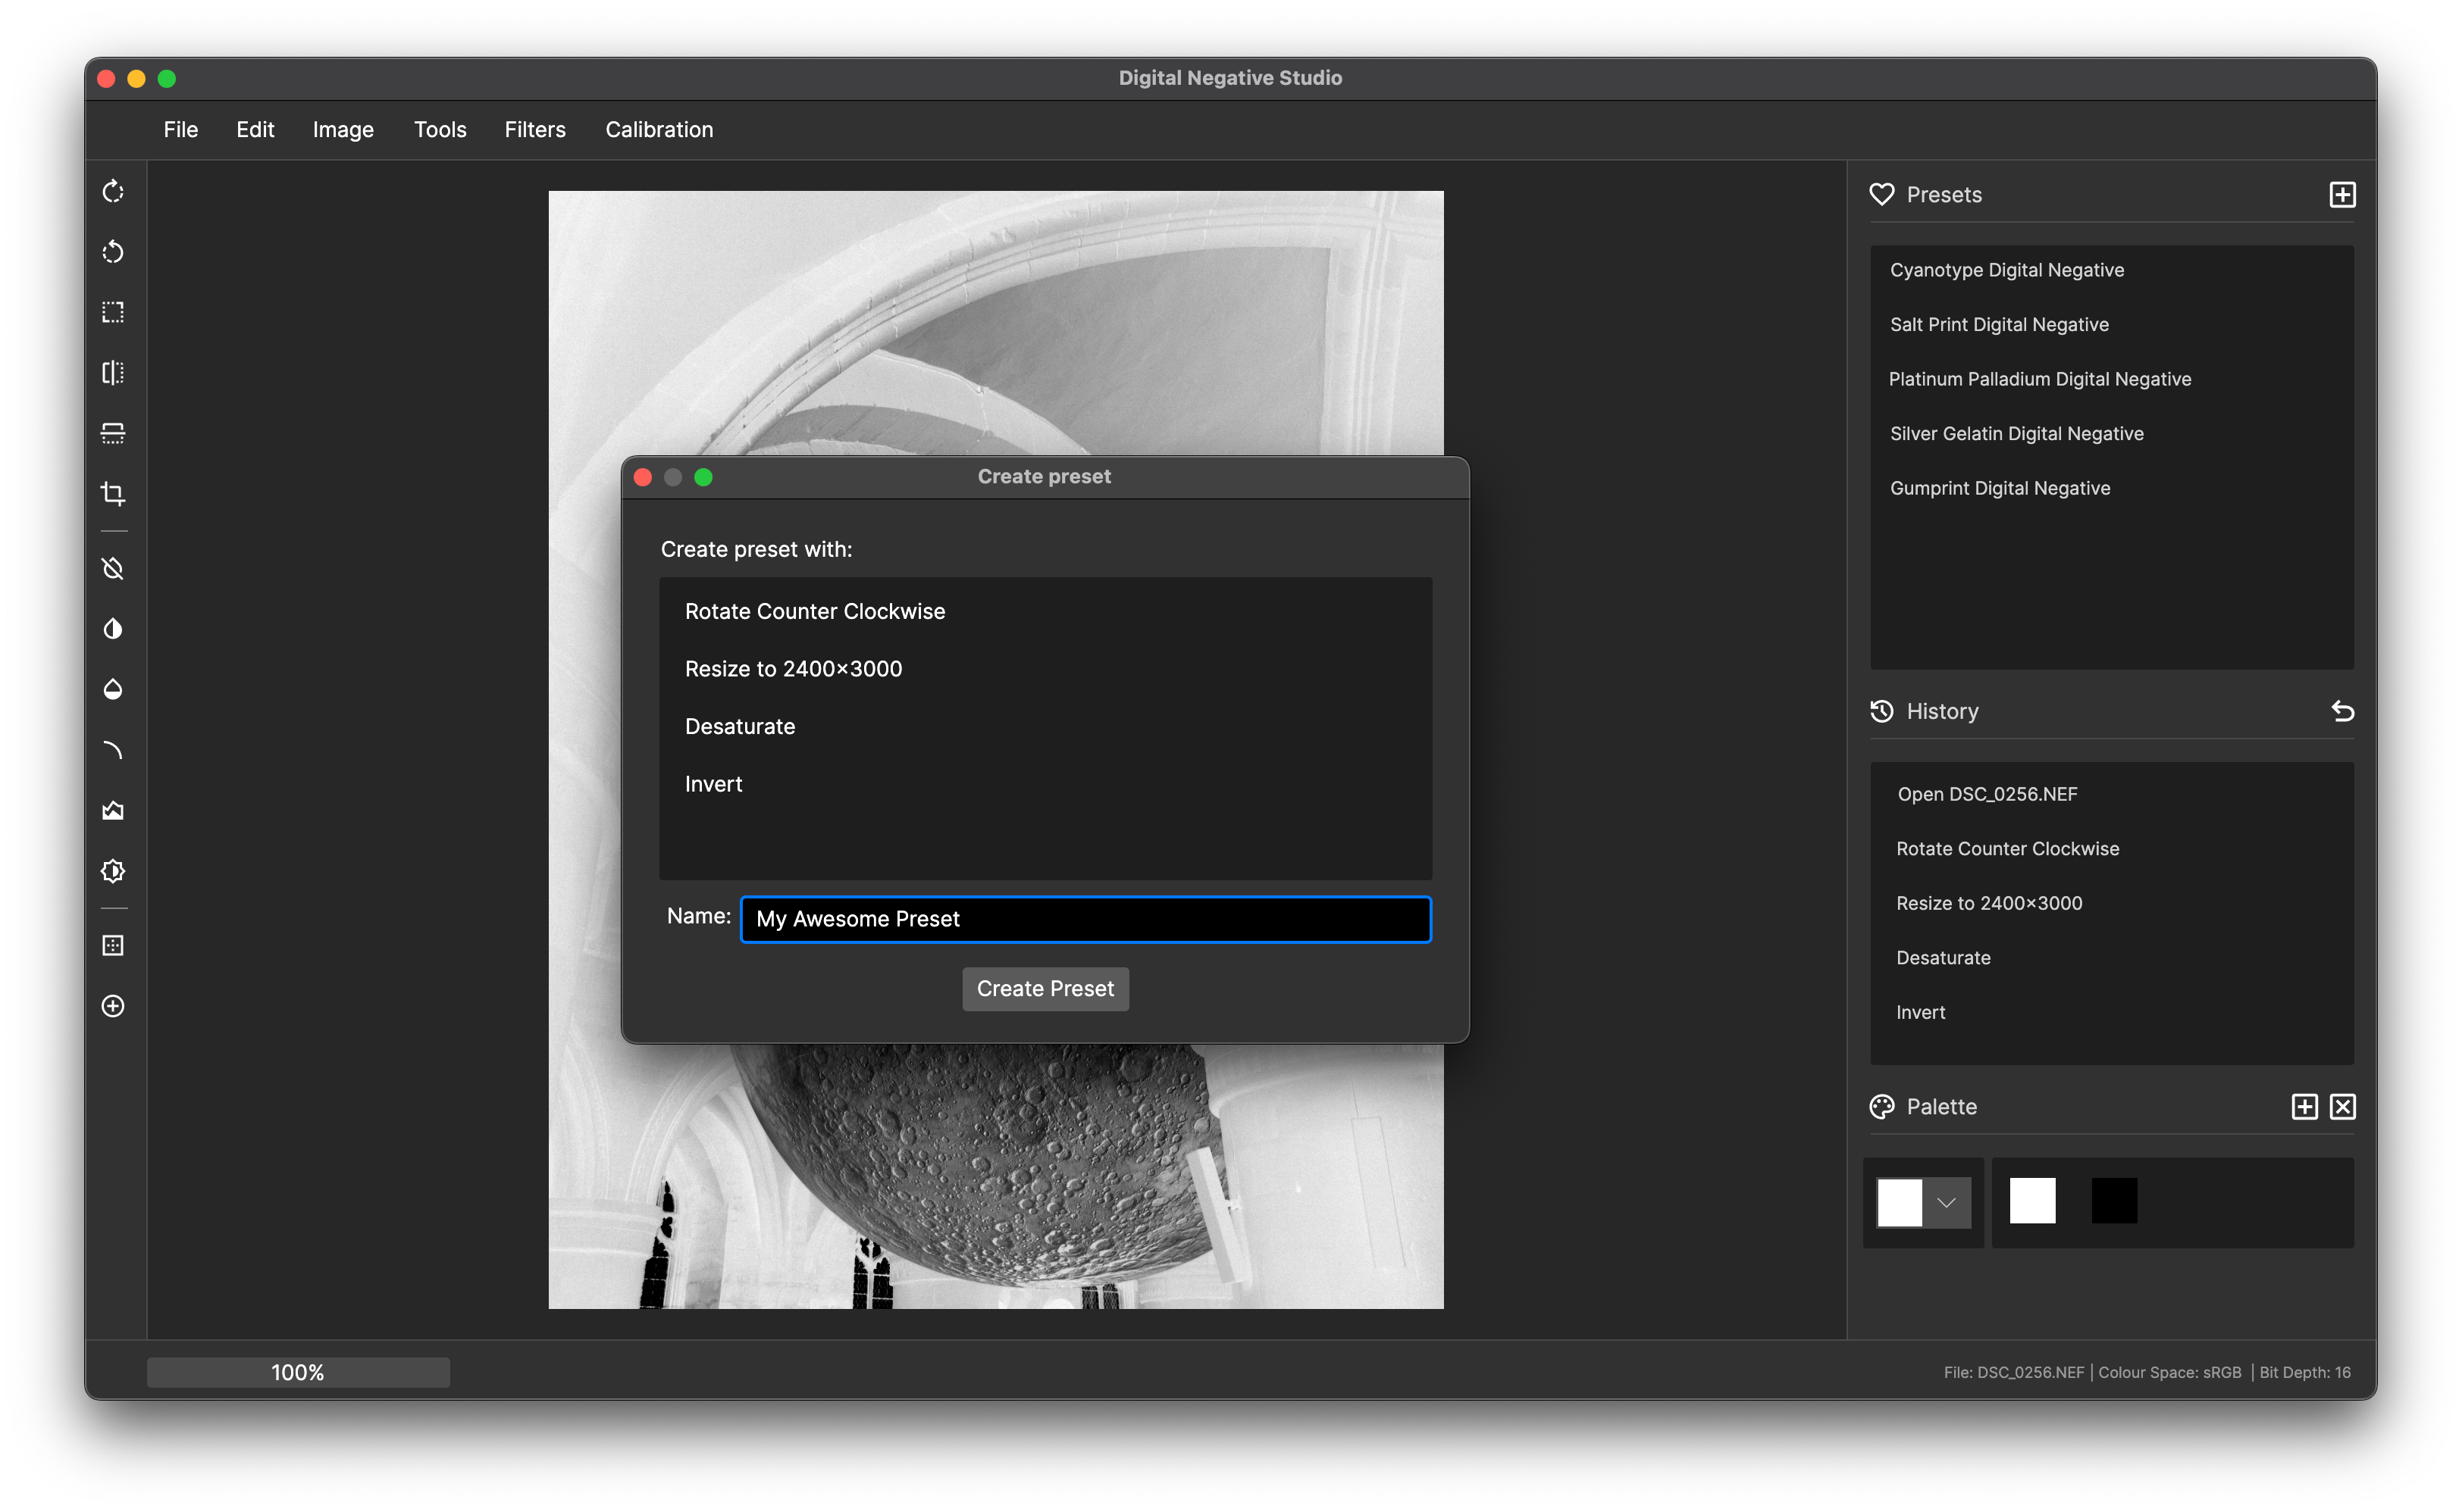Select the zoom-in tool at toolbar bottom
Viewport: 2462px width, 1512px height.
click(x=112, y=1006)
